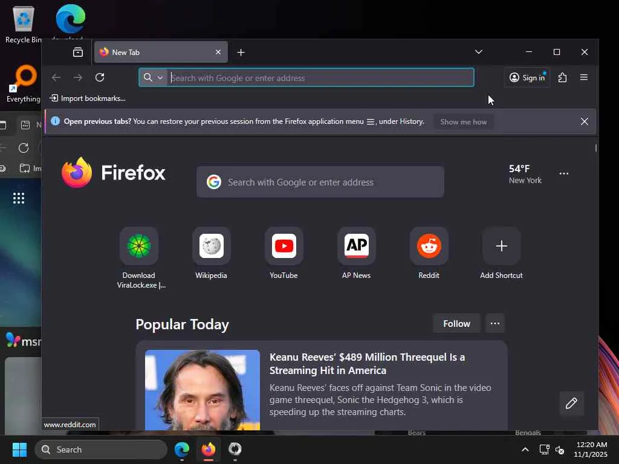Click the Keanu Reeves article thumbnail
This screenshot has height=464, width=619.
202,390
